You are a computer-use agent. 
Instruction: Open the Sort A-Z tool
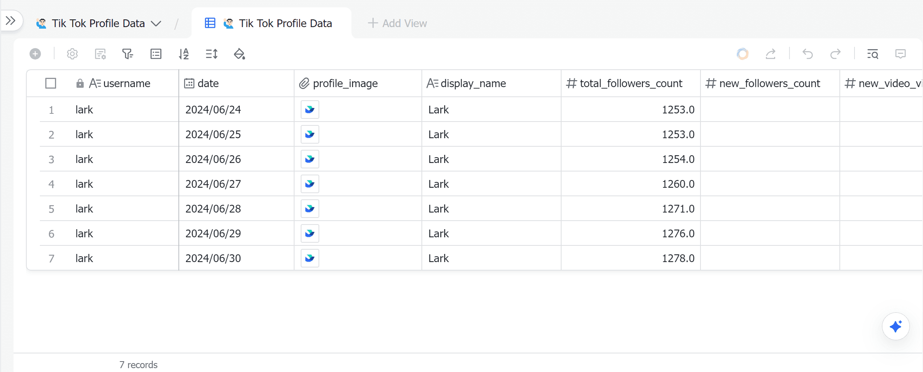[x=184, y=54]
